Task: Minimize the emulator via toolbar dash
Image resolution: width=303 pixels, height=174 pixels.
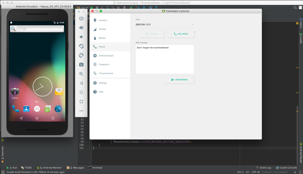Action: tap(84, 12)
